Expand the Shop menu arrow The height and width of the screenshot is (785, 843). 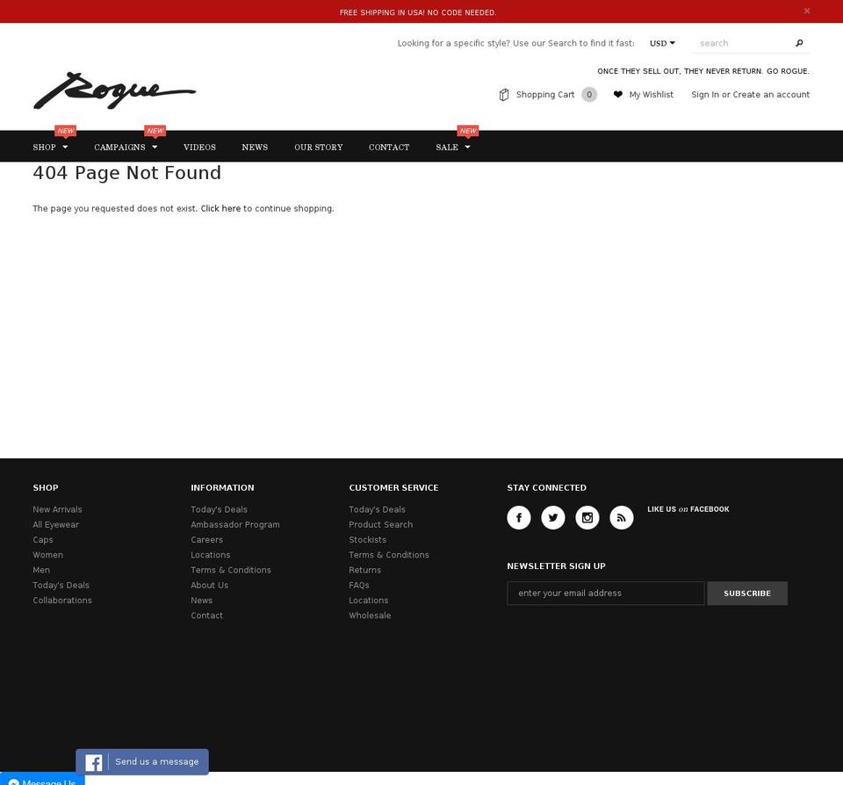[65, 147]
